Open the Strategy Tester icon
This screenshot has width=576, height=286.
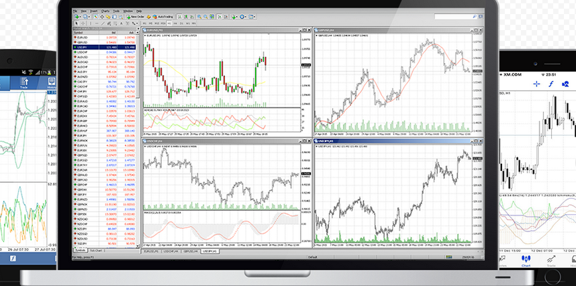pyautogui.click(x=121, y=17)
